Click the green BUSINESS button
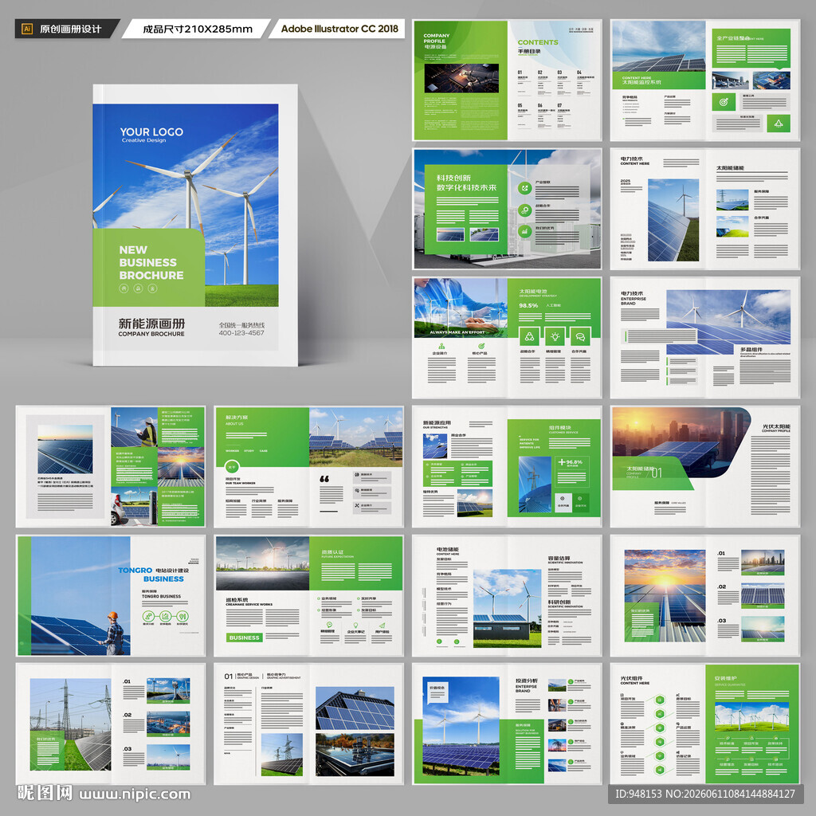The image size is (816, 816). tap(244, 637)
